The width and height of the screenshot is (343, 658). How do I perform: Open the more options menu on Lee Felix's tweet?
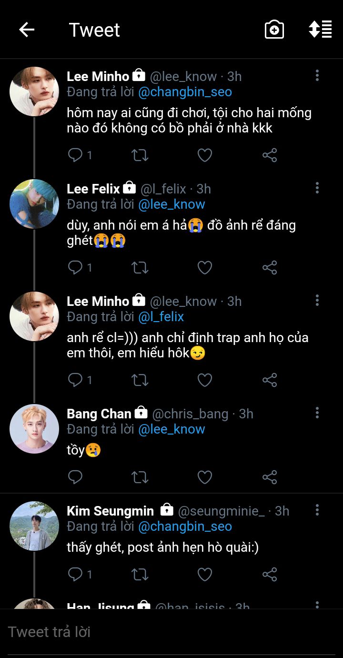click(317, 188)
